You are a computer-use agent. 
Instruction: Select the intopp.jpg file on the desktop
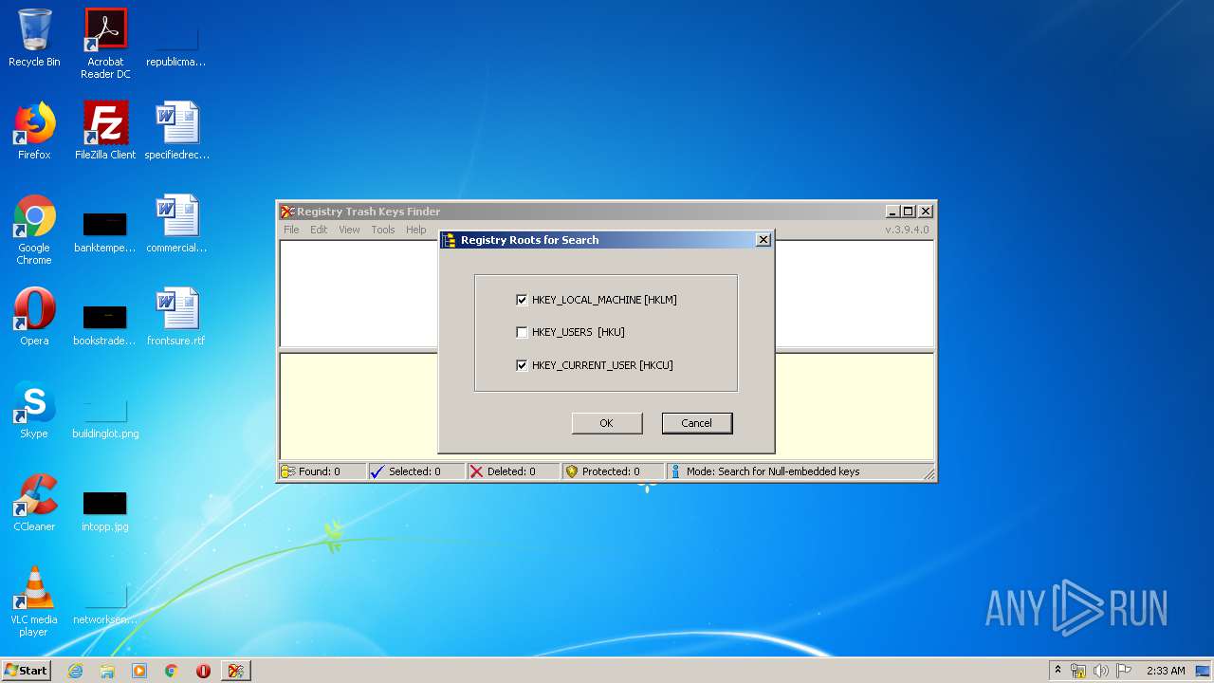pos(105,509)
